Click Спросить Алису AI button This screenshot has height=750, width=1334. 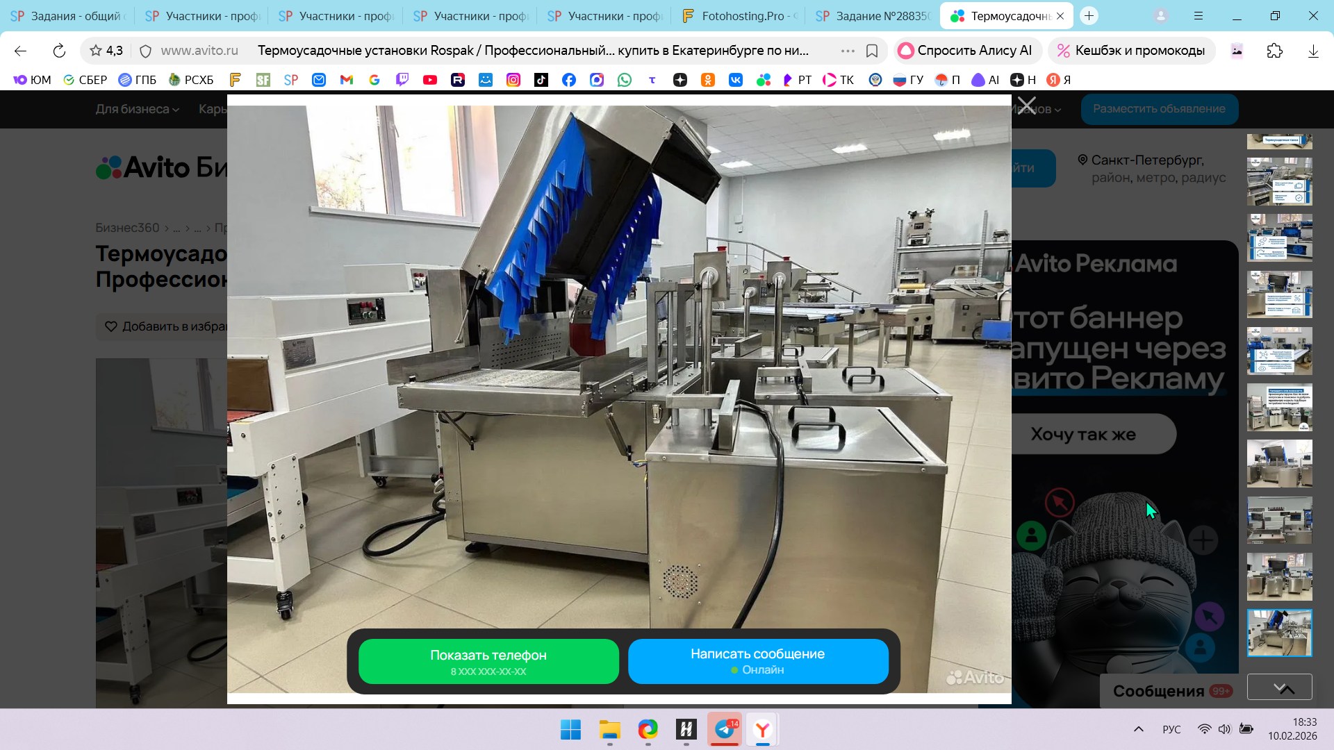point(966,51)
